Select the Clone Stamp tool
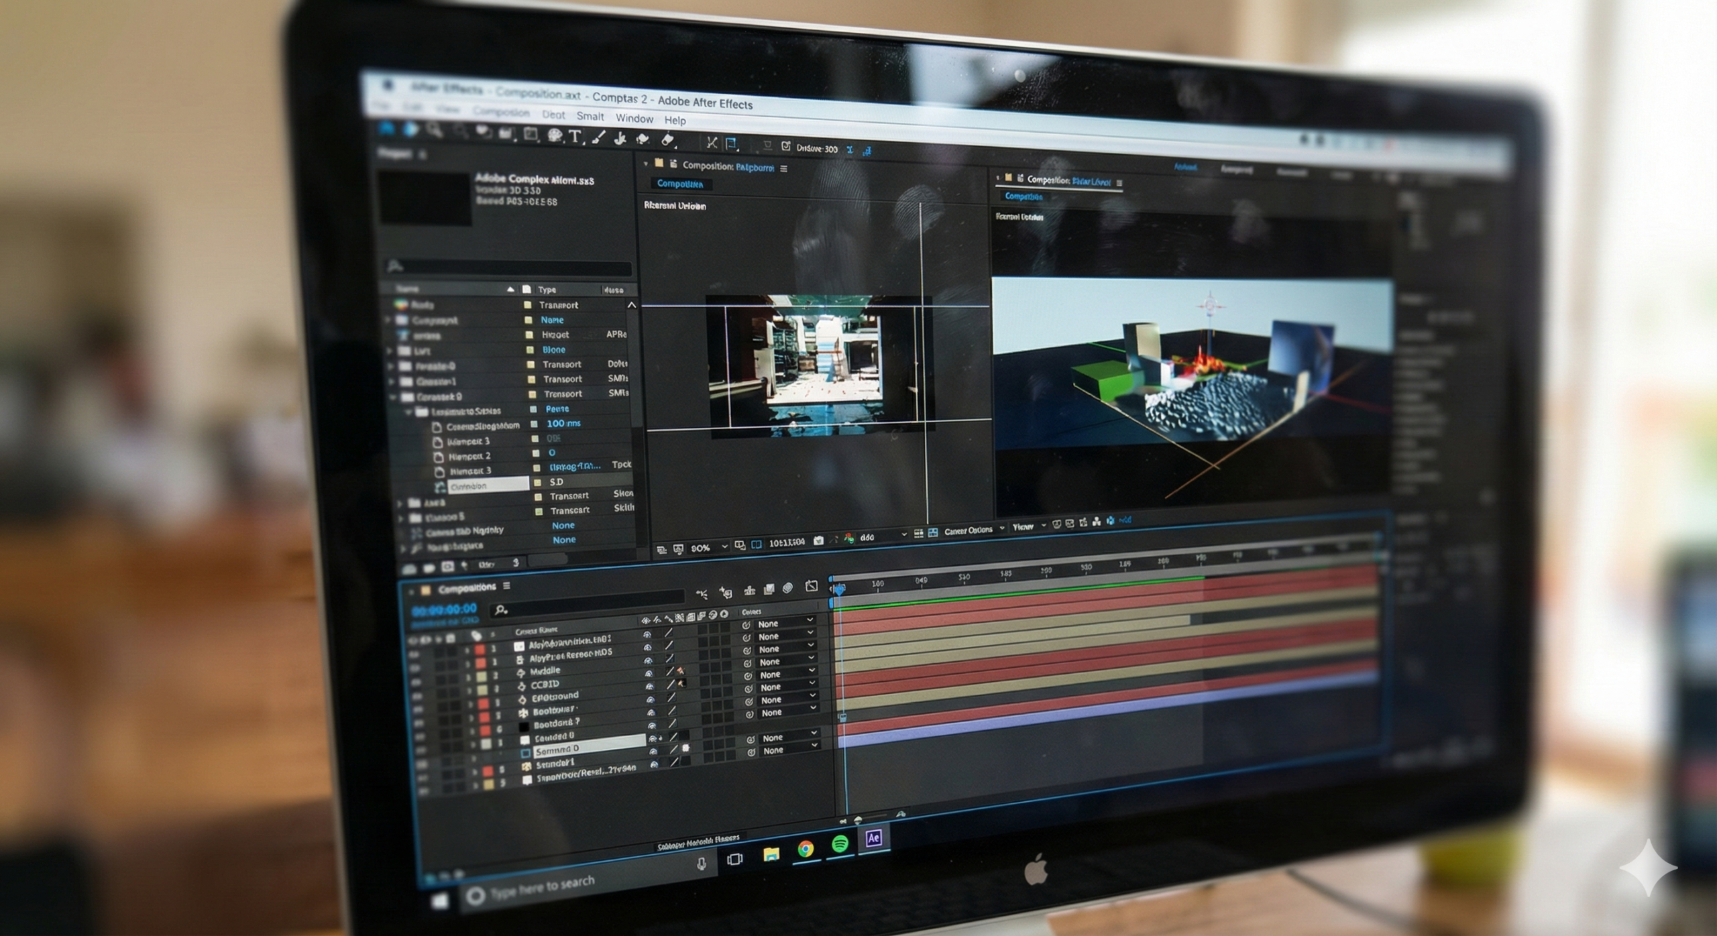1717x936 pixels. (620, 138)
